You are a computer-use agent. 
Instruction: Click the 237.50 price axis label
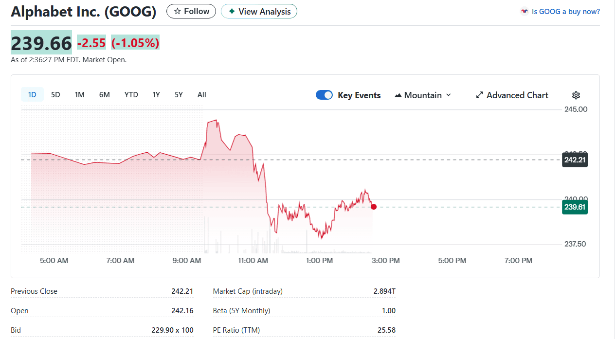576,244
